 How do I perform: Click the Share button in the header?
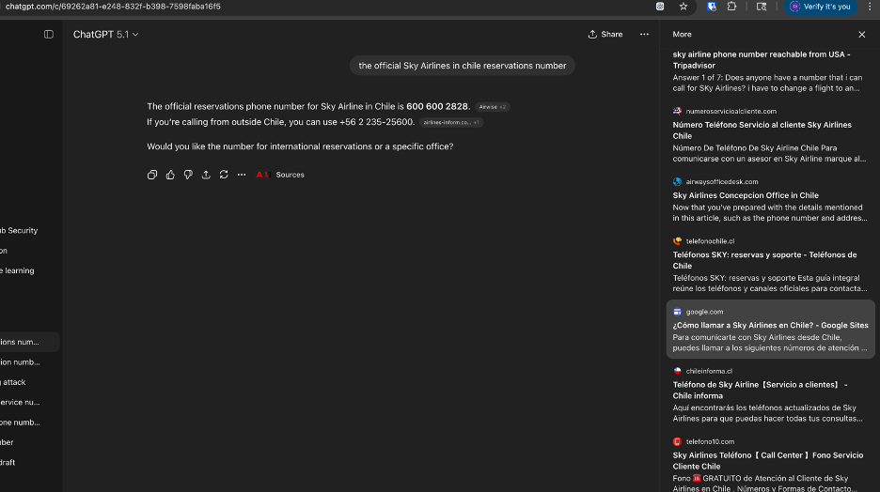pyautogui.click(x=605, y=35)
